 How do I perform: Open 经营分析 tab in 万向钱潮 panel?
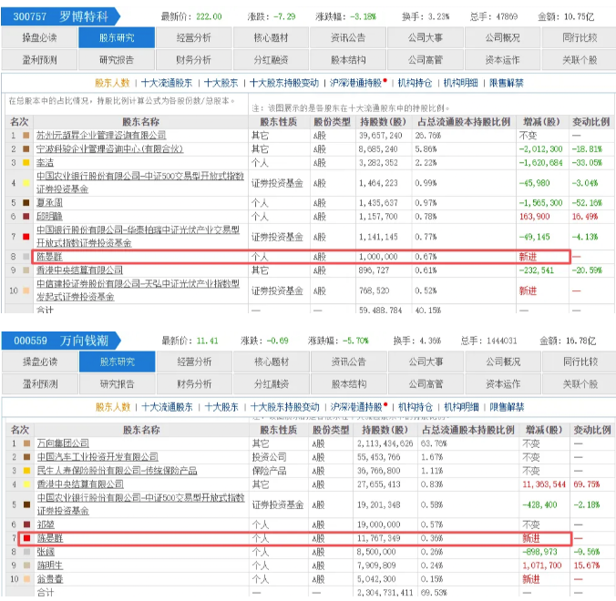194,362
